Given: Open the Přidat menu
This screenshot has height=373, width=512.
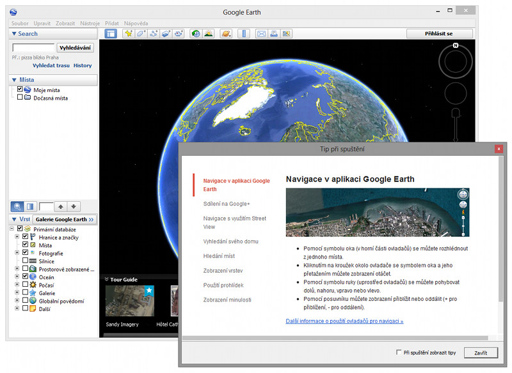Looking at the screenshot, I should point(112,24).
